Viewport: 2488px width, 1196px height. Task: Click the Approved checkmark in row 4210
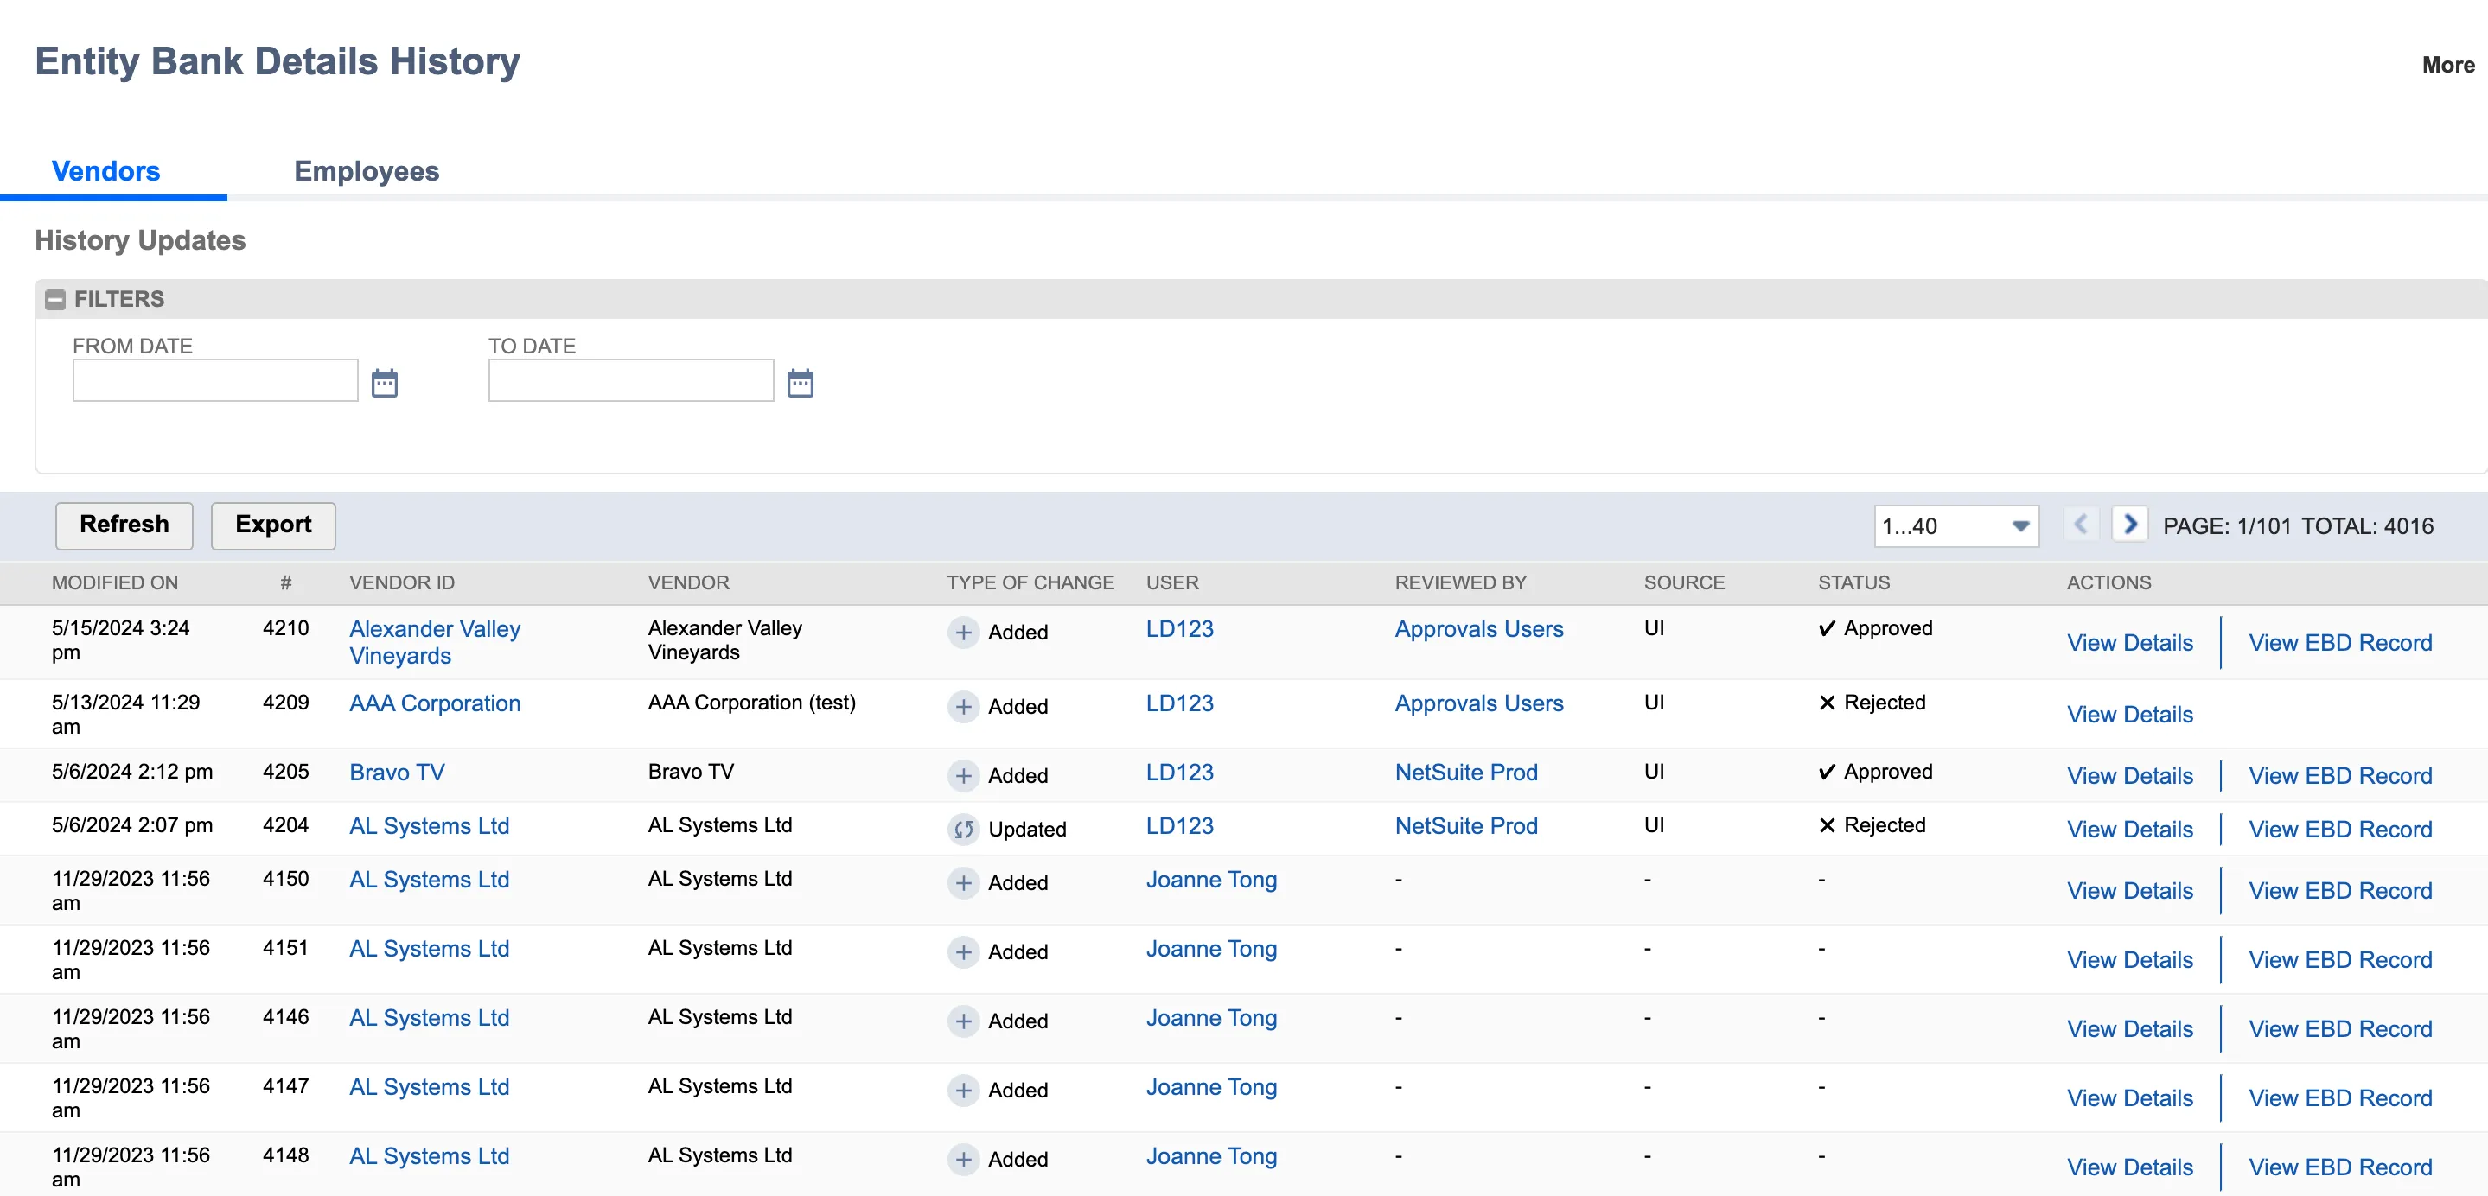coord(1827,628)
